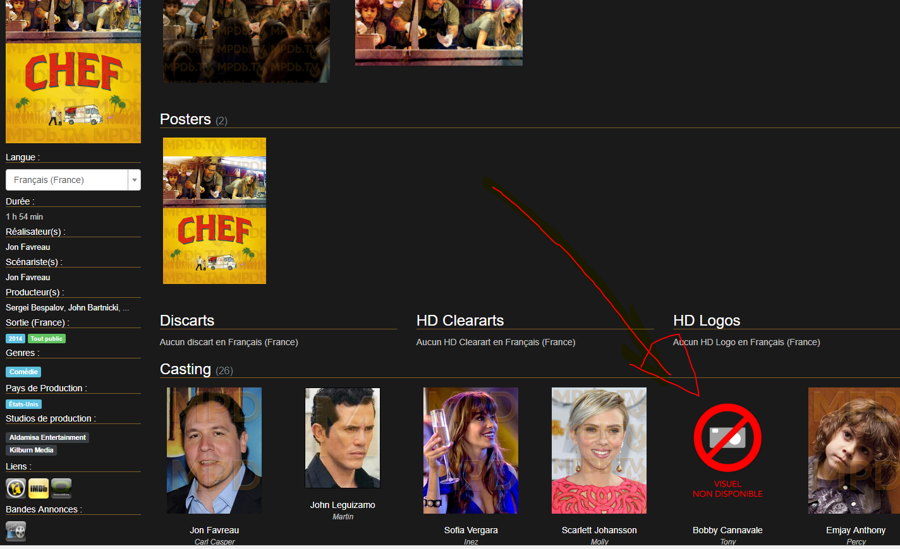Click 'Aucun discart en Français (France)' text
900x549 pixels.
(229, 342)
